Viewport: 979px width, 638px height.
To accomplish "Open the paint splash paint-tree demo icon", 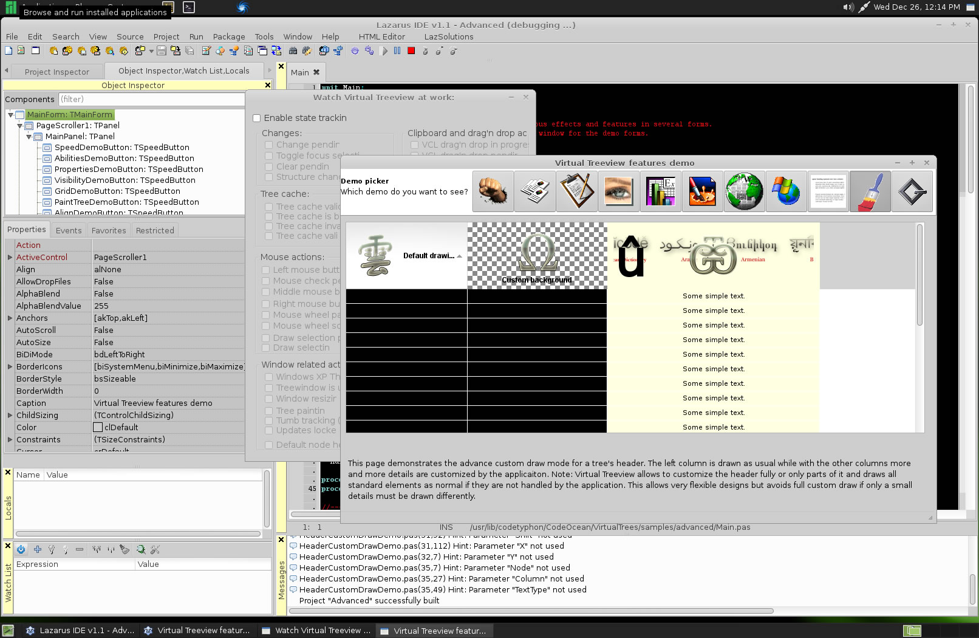I will pos(703,192).
